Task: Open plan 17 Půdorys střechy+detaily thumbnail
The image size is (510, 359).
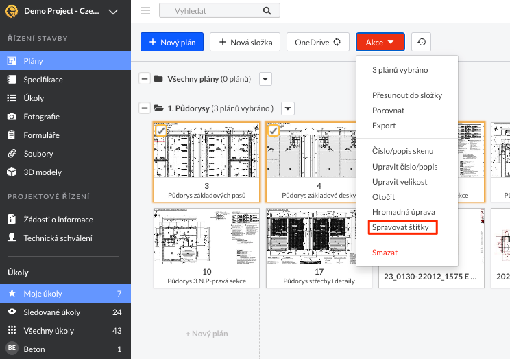Action: point(319,236)
